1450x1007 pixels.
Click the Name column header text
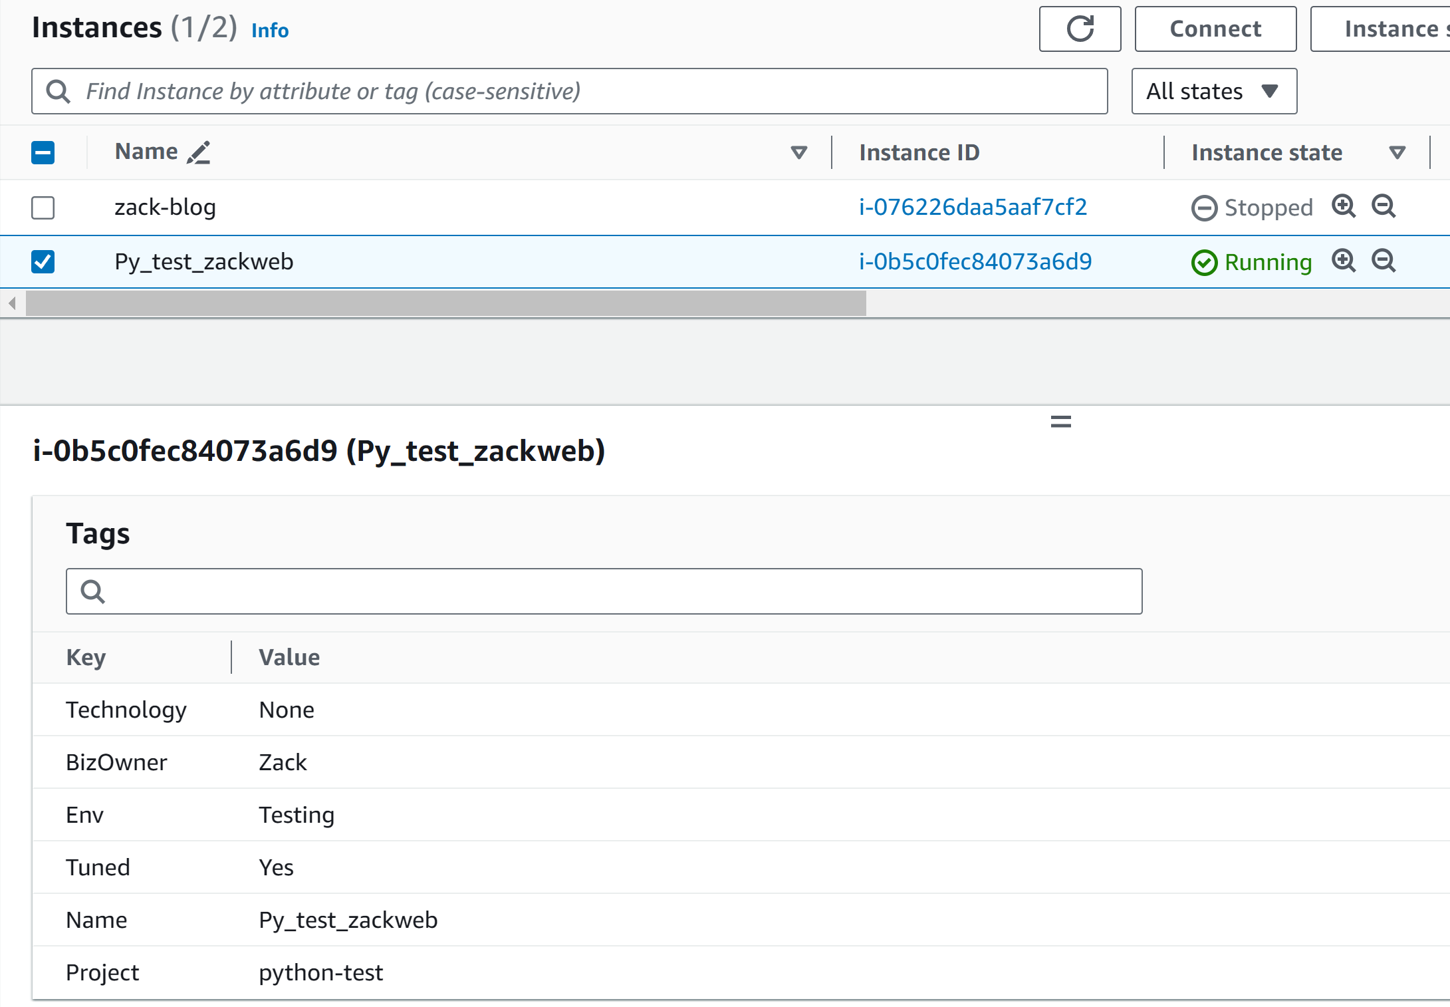(146, 152)
